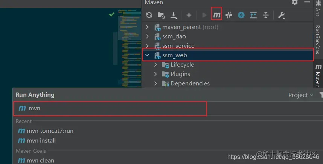The height and width of the screenshot is (164, 323).
Task: Download sources and documentation icon
Action: [174, 15]
